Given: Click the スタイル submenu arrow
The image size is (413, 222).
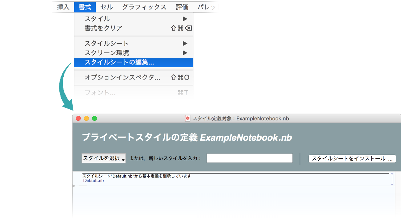Looking at the screenshot, I should pos(185,19).
